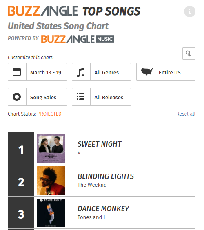Click the music note genre icon
204x230 pixels.
pos(81,72)
